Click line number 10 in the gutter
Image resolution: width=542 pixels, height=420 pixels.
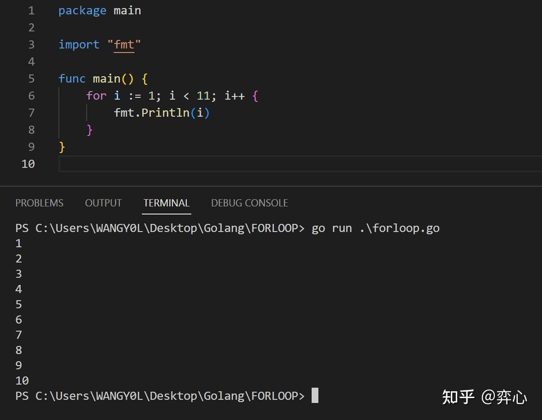[x=28, y=164]
